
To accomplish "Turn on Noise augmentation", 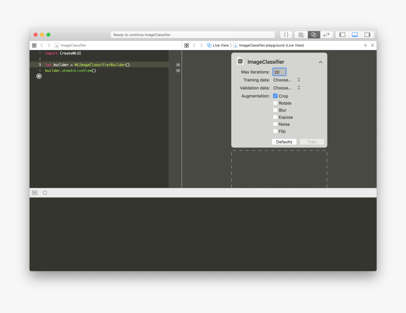I will [x=275, y=124].
